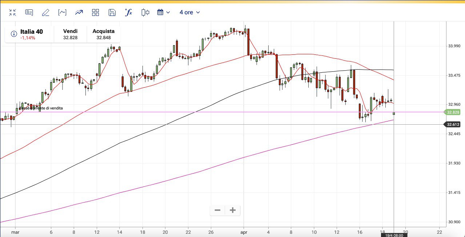465x237 pixels.
Task: Open the calendar date range dropdown
Action: (x=163, y=12)
